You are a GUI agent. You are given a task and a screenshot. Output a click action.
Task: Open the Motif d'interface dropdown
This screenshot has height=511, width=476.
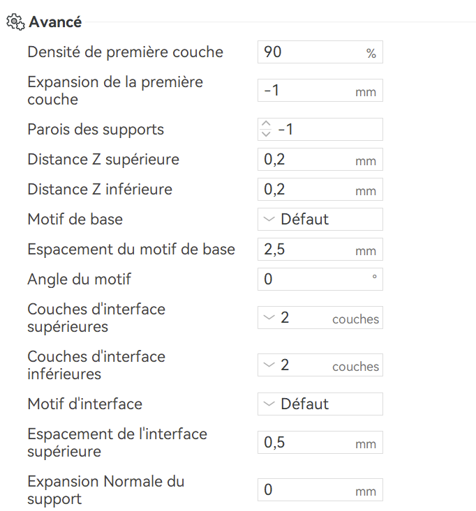coord(320,404)
